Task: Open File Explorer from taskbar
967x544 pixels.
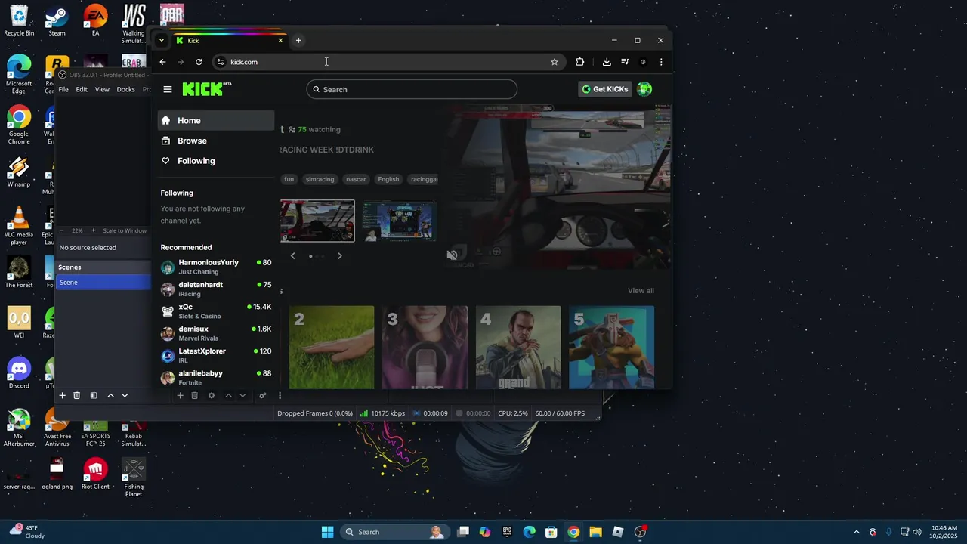Action: [x=595, y=532]
